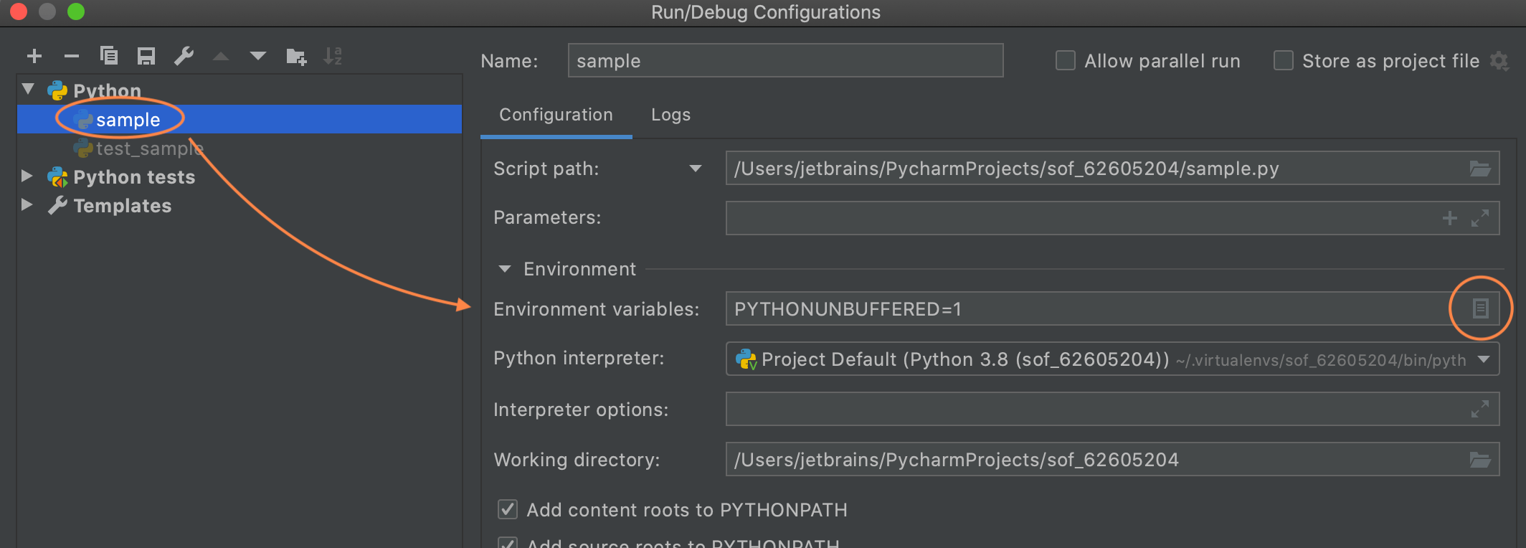Copy the selected configuration

[x=109, y=56]
